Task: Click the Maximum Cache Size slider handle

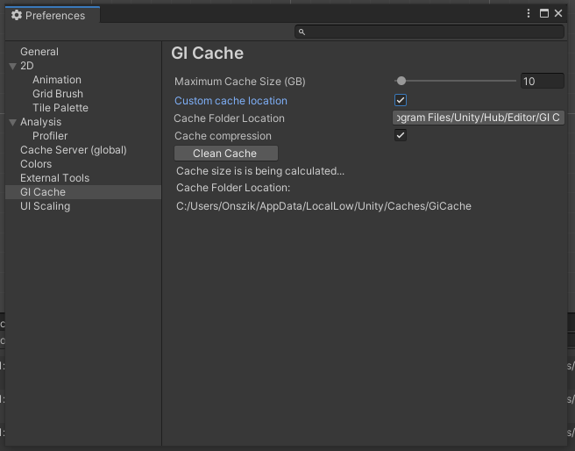Action: [401, 82]
